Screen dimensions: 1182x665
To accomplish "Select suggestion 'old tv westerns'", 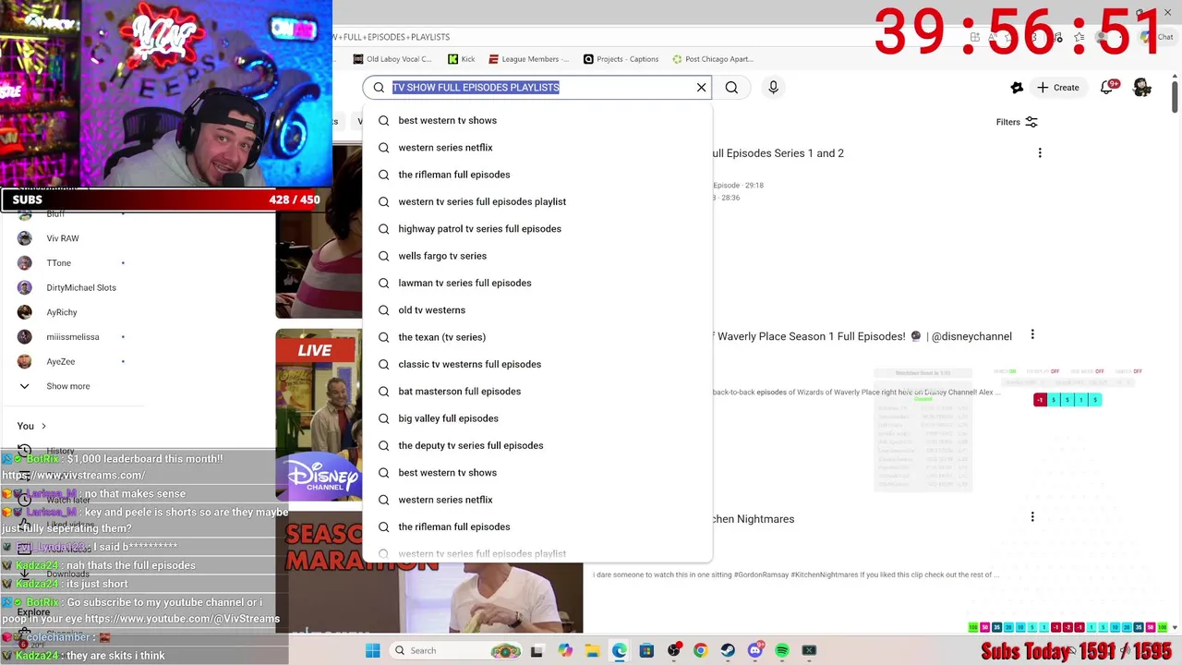I will [537, 310].
